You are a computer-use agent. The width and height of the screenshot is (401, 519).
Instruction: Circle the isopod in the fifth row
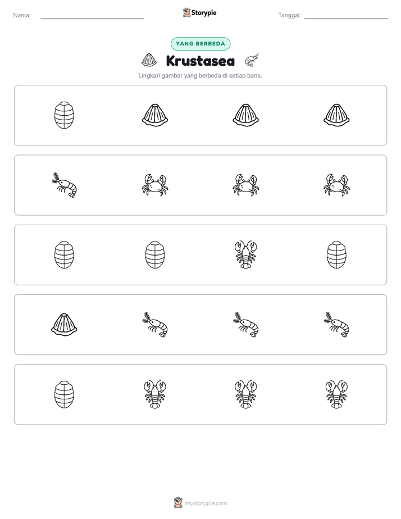(x=64, y=394)
